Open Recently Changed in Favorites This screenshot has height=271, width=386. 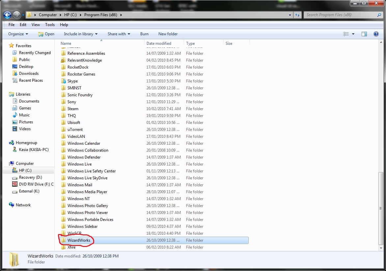click(x=32, y=53)
